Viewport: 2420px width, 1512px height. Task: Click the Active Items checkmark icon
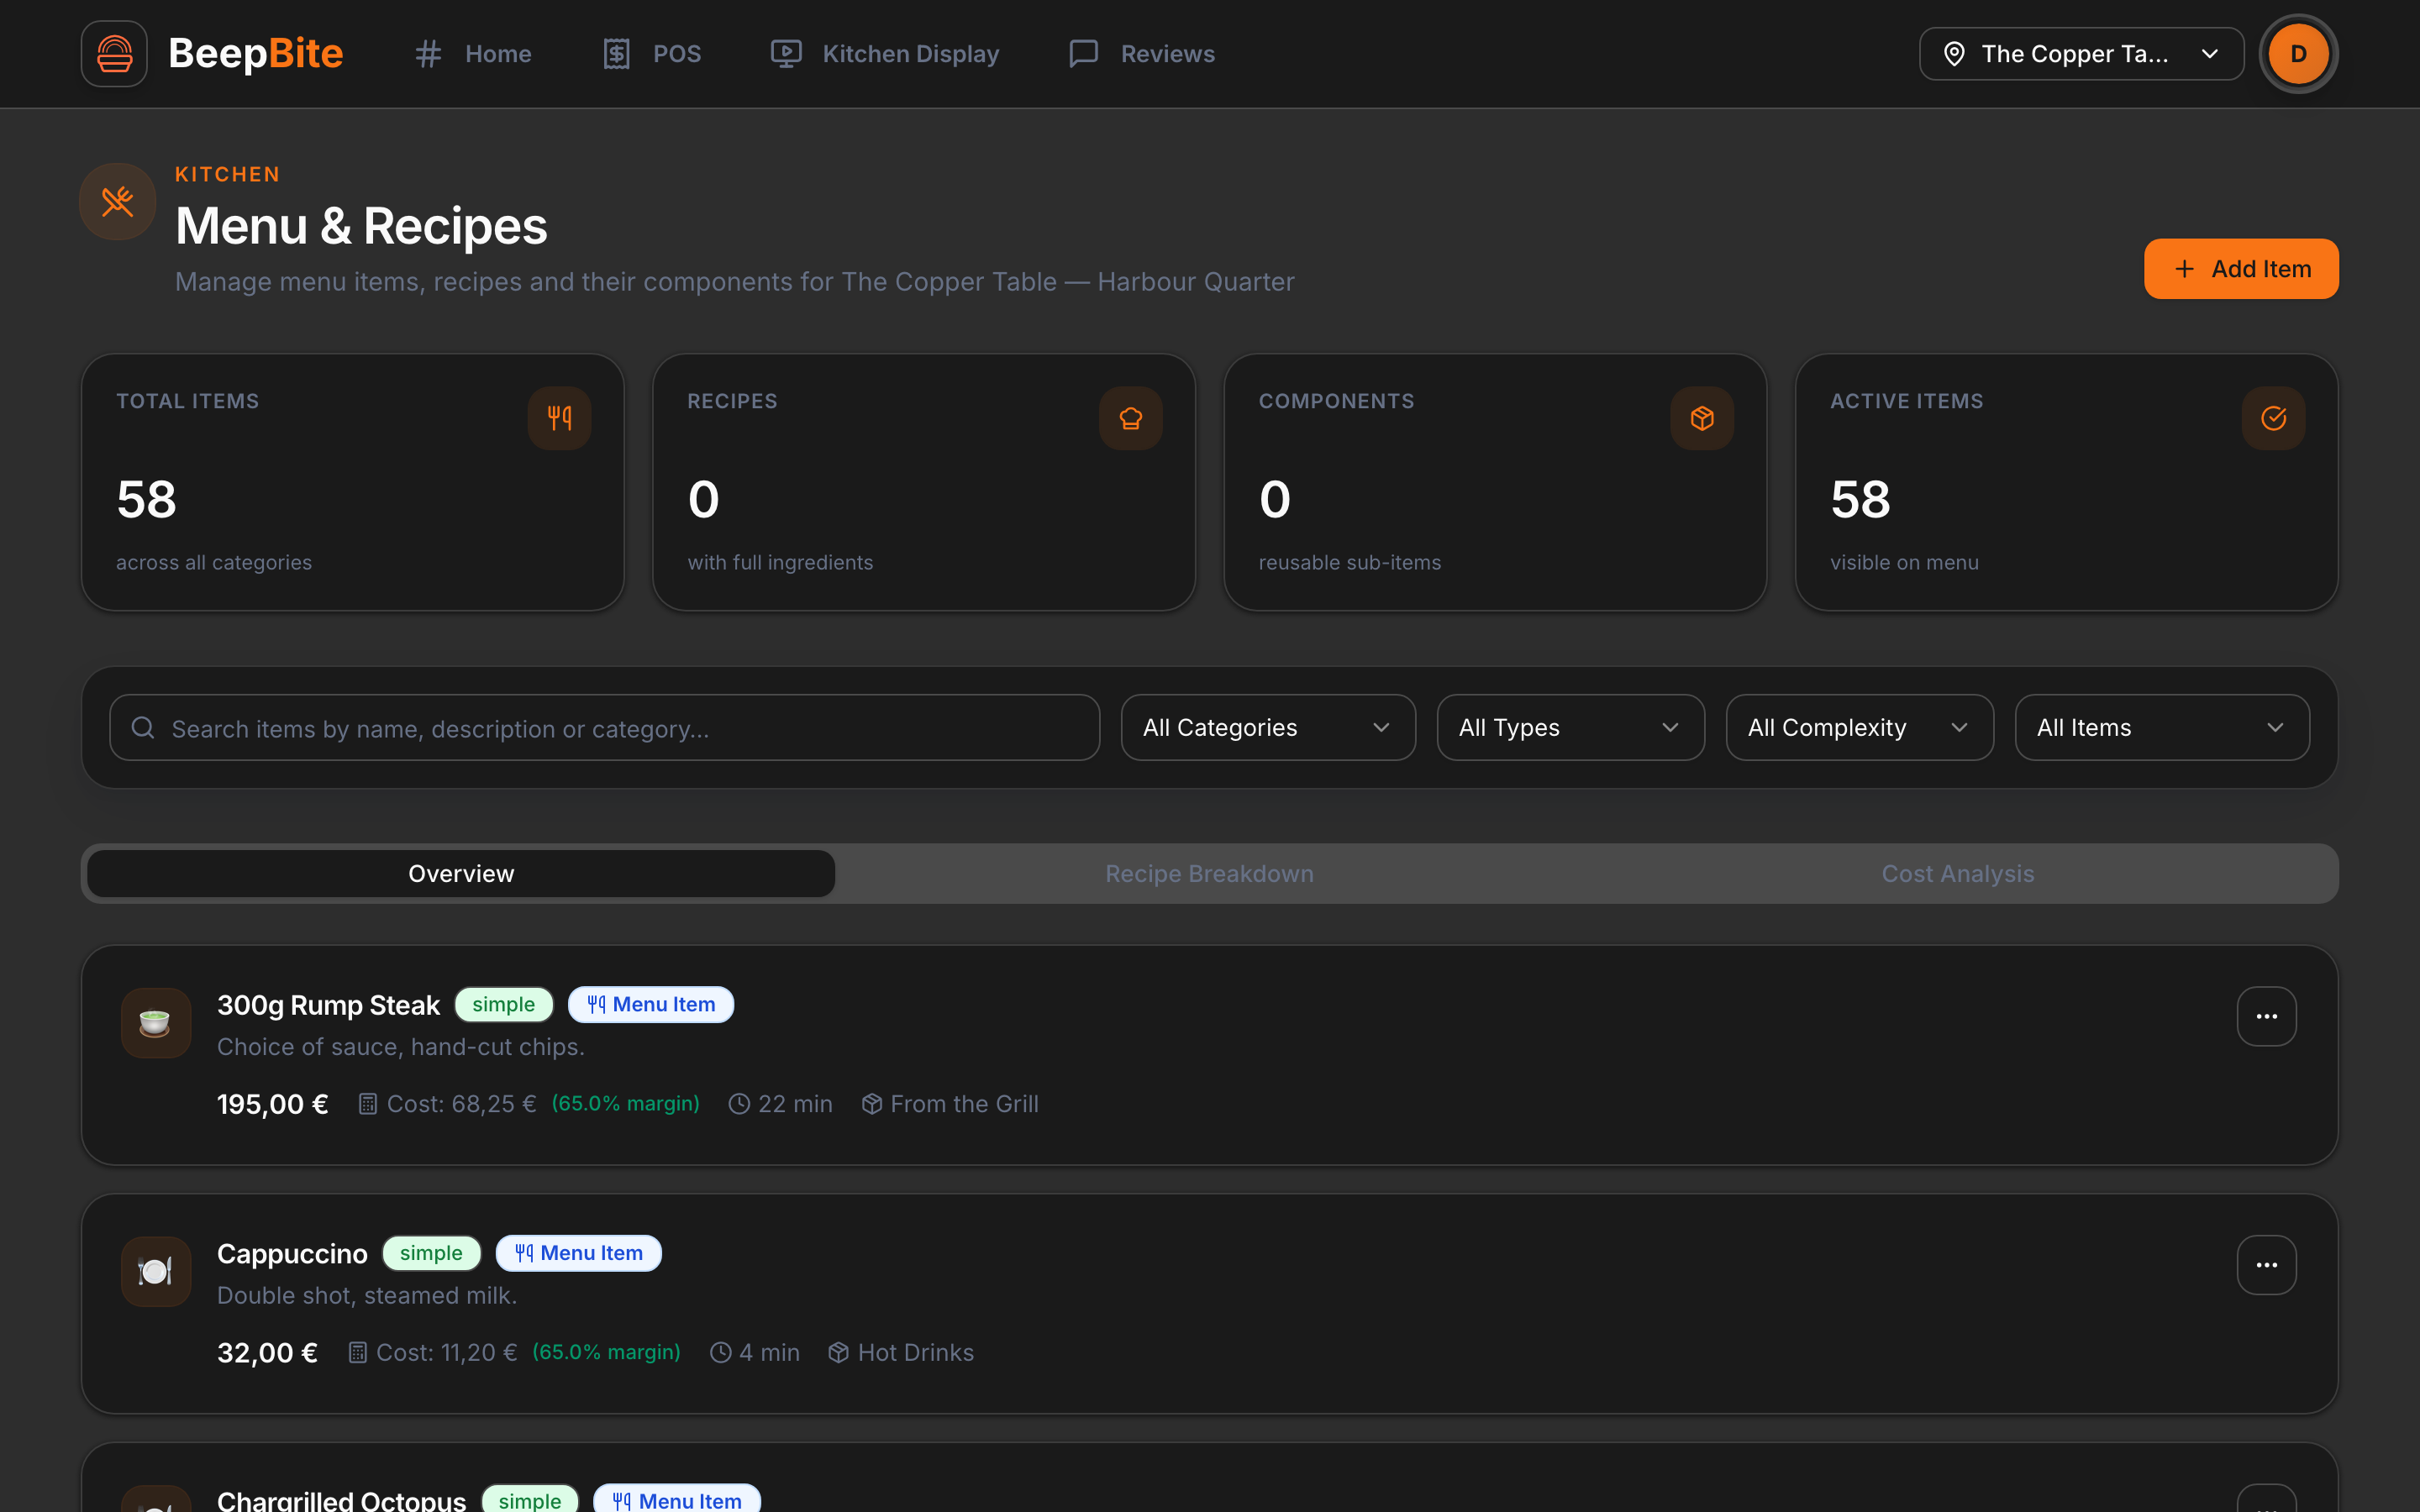tap(2274, 418)
